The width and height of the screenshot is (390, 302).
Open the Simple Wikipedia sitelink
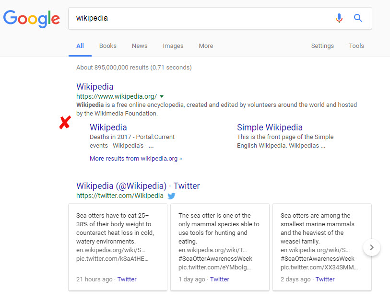270,128
